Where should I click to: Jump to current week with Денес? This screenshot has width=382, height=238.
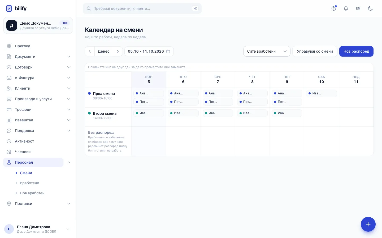(x=104, y=51)
